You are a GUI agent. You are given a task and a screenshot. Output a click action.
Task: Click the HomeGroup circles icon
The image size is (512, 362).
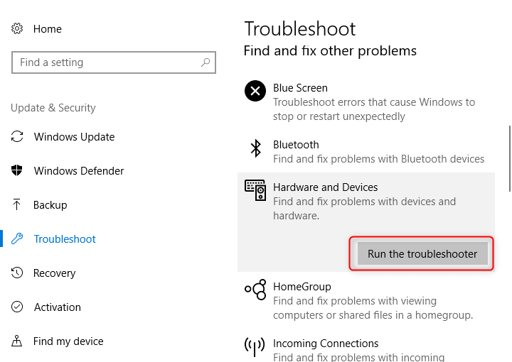click(x=255, y=290)
